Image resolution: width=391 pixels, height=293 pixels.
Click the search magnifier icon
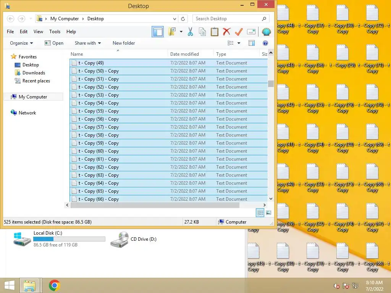pyautogui.click(x=264, y=19)
